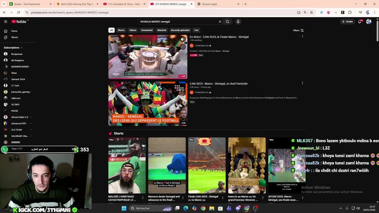Open options for Finale CAN 2025 short
Screen dimensions: 379x213
pyautogui.click(x=223, y=198)
